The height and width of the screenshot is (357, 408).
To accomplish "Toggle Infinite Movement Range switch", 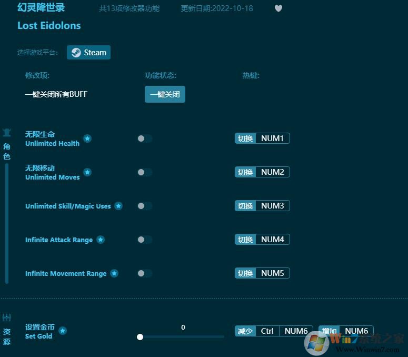I will (x=145, y=273).
